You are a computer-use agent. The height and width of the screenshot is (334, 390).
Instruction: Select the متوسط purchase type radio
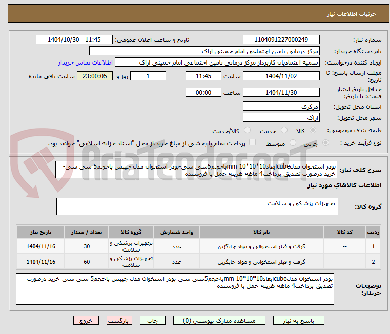[x=293, y=143]
